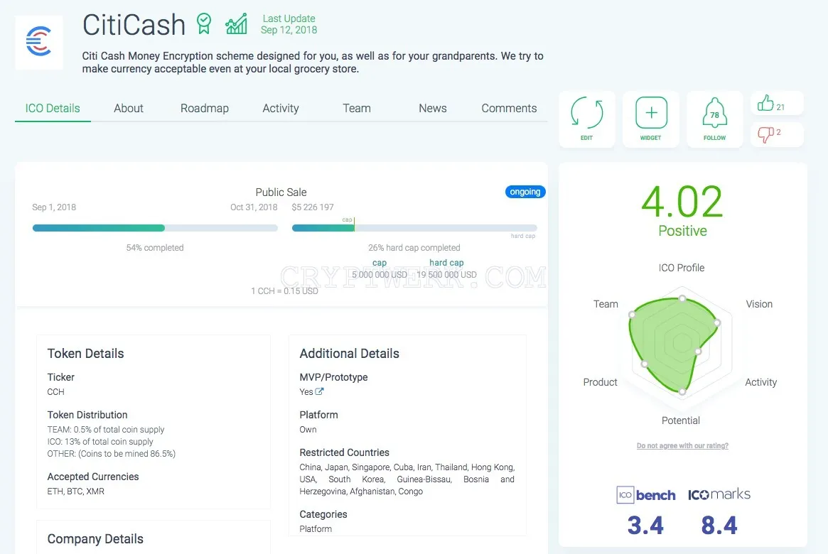Open the News tab
Viewport: 828px width, 554px height.
click(433, 108)
